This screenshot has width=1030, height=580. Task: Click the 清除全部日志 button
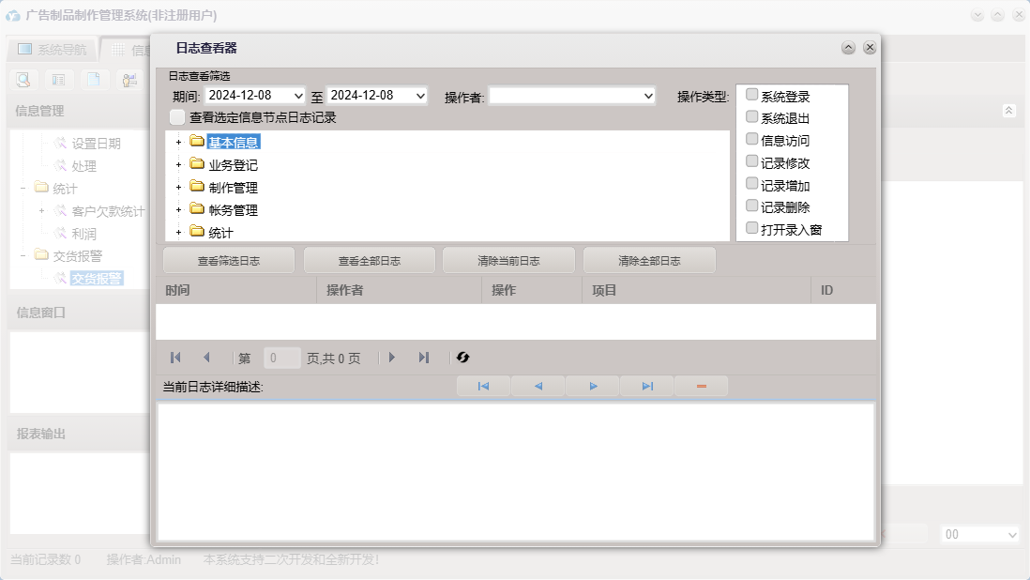[x=650, y=261]
